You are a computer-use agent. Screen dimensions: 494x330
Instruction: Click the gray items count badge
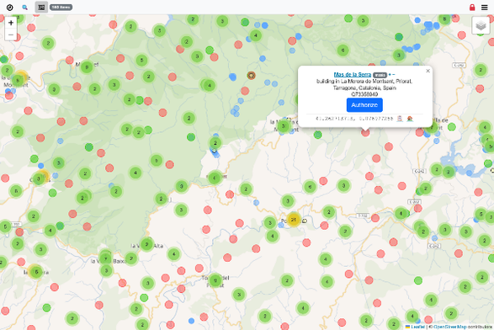pyautogui.click(x=61, y=8)
